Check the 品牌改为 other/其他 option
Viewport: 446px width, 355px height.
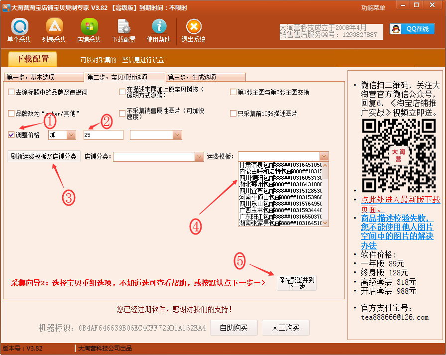coord(11,113)
